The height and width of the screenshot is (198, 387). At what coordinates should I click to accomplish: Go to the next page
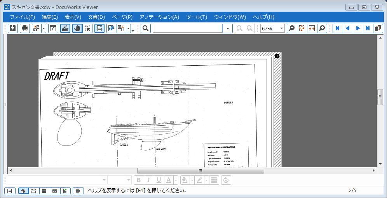(x=358, y=28)
